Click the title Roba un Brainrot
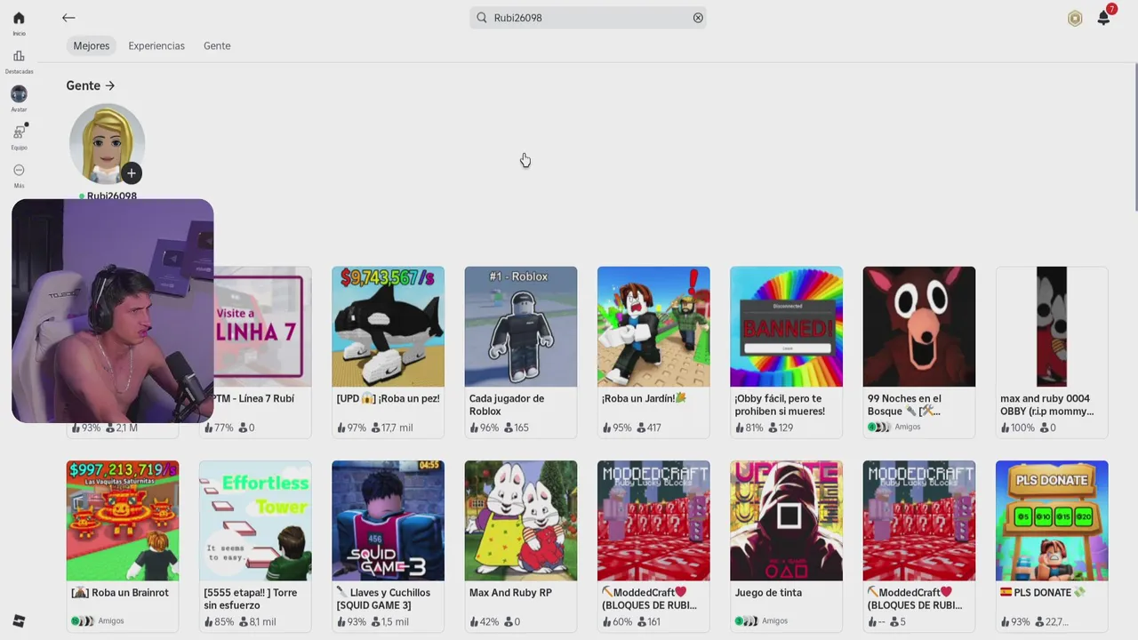 coord(120,593)
